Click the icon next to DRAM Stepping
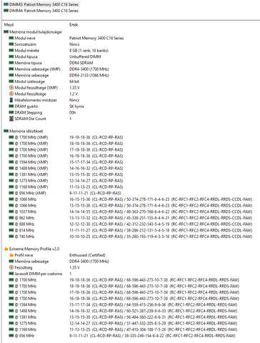Viewport: 260px width, 343px height. (11, 112)
